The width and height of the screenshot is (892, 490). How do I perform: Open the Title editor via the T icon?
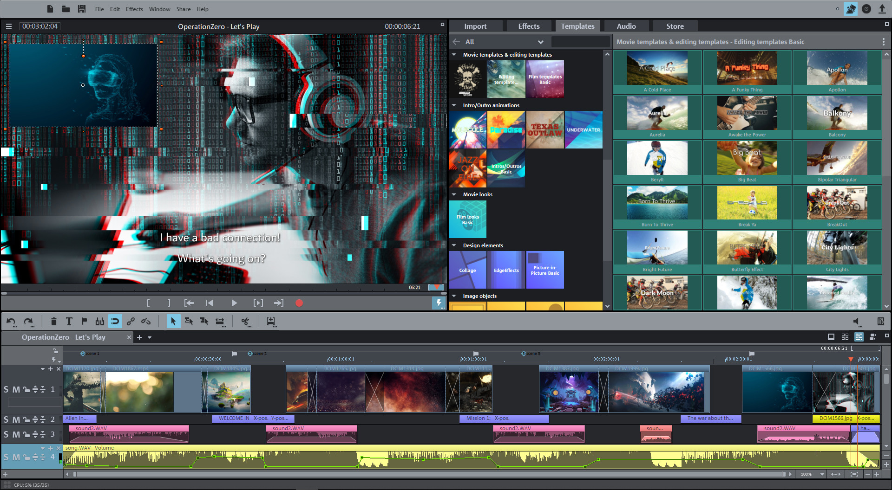(69, 321)
